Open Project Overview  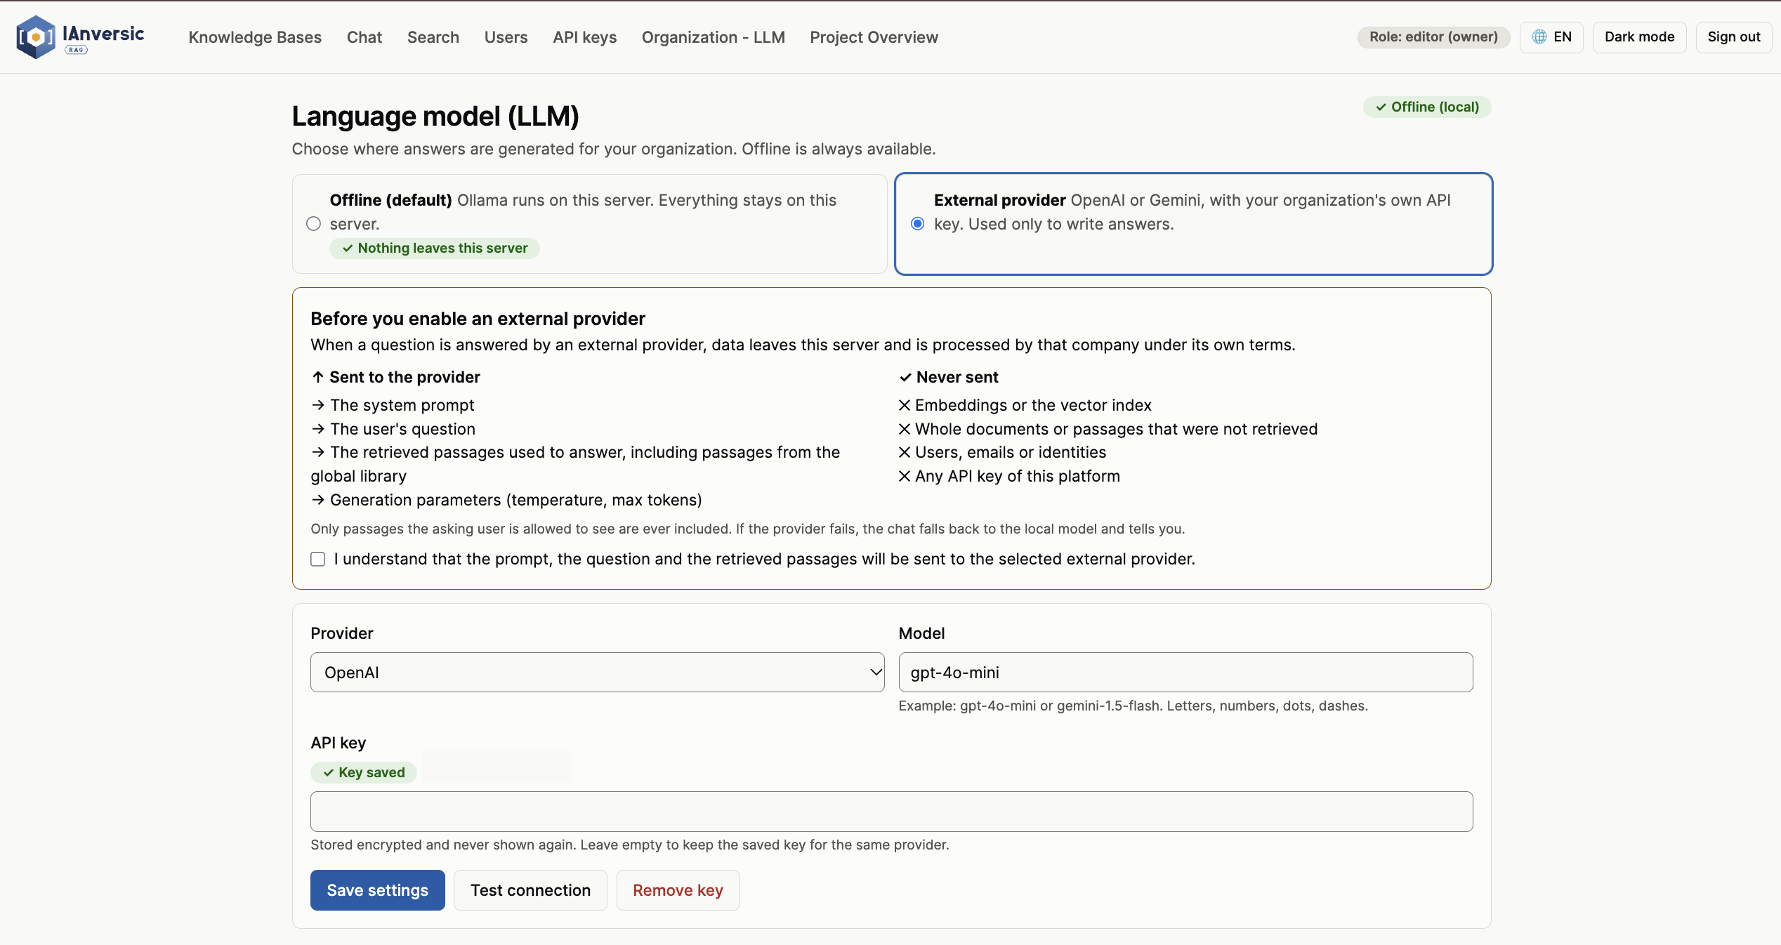click(x=874, y=37)
